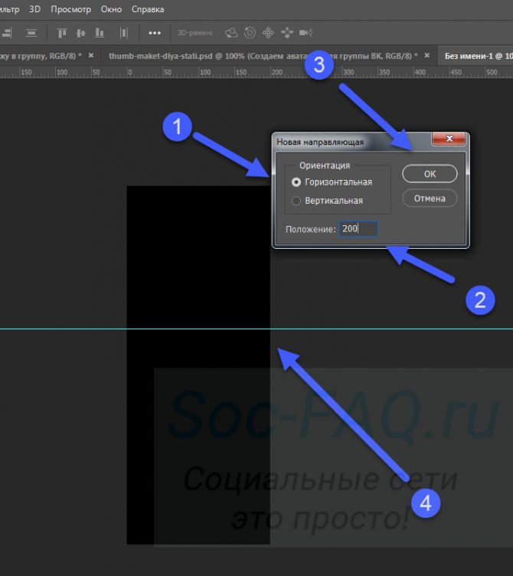Select the 3D slide camera icon
This screenshot has height=576, width=513.
287,33
